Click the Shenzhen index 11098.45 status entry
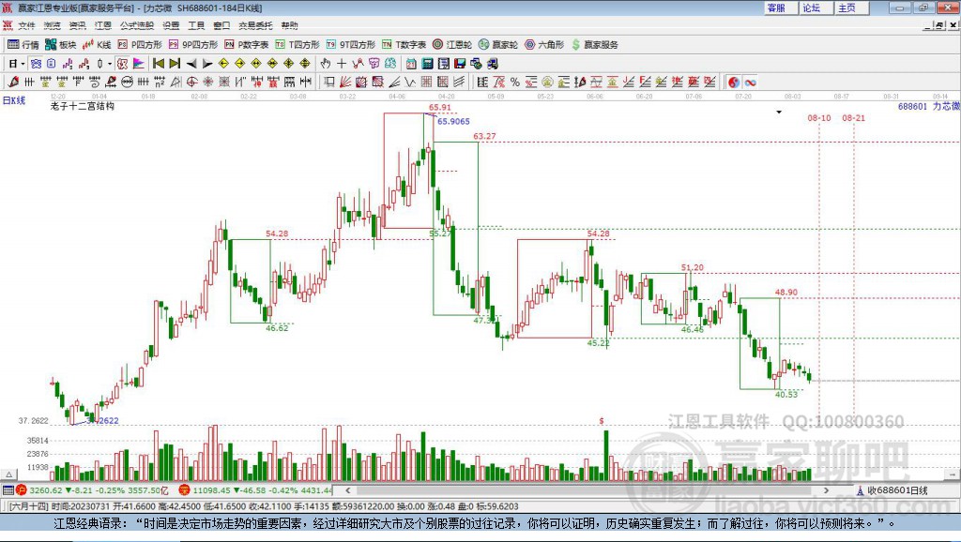 click(256, 489)
